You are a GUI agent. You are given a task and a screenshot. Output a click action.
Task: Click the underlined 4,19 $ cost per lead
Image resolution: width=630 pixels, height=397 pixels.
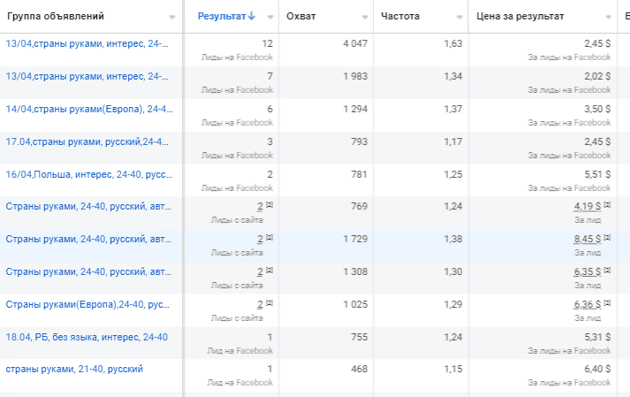click(588, 206)
